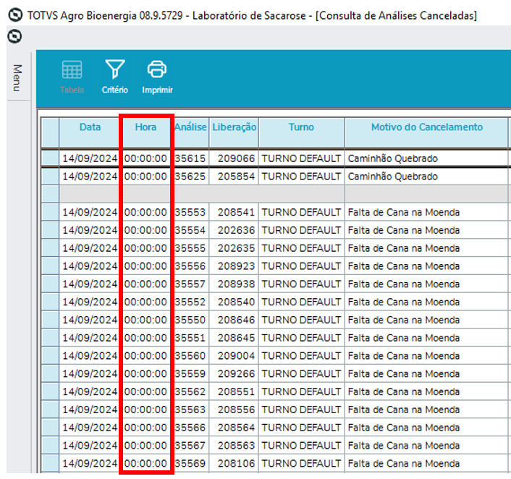Click the row selector for Análise 35569
The width and height of the screenshot is (511, 479).
pyautogui.click(x=50, y=463)
